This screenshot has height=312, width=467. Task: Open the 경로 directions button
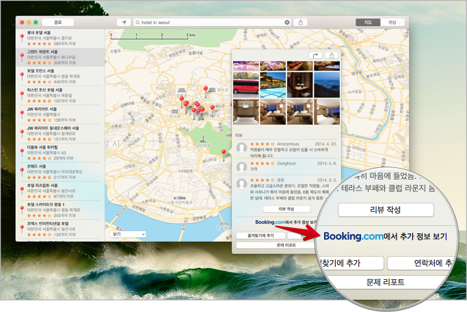[58, 23]
